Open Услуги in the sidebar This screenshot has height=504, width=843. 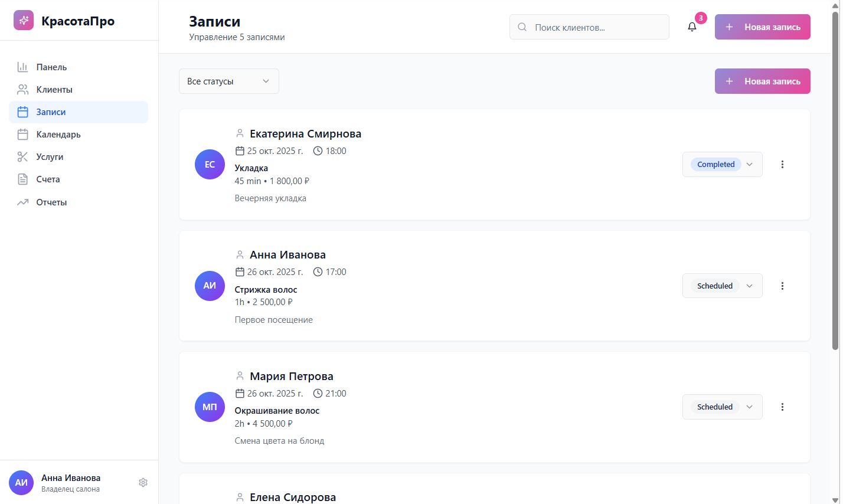[50, 157]
